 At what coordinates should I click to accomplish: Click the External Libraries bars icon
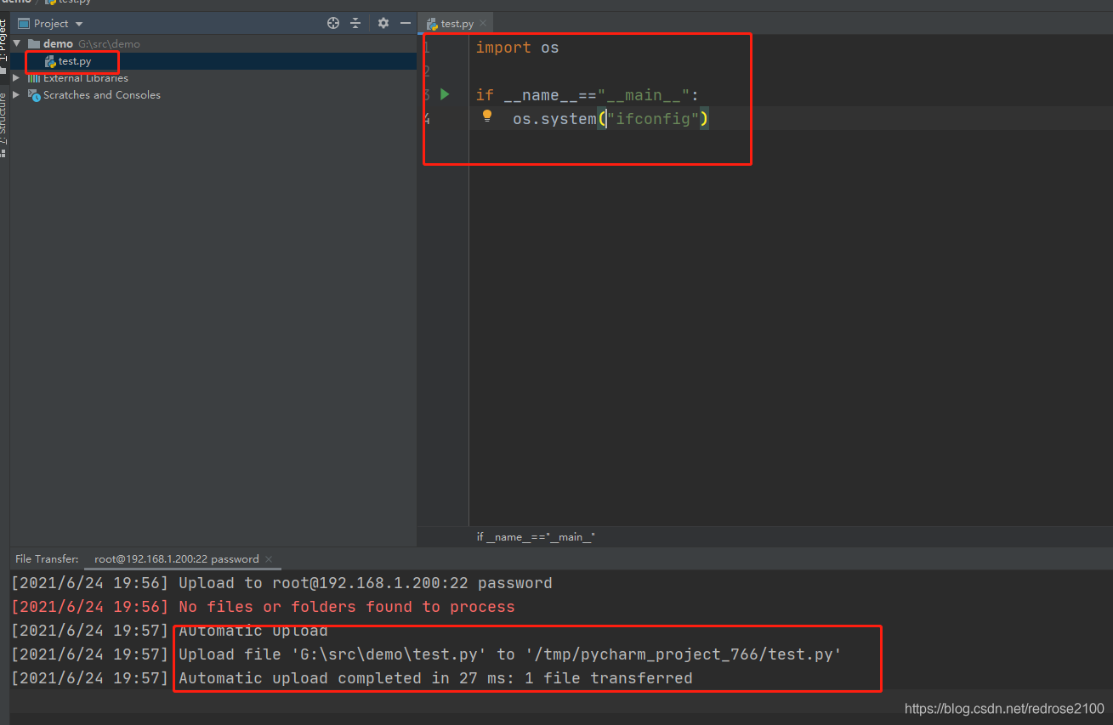(x=34, y=78)
